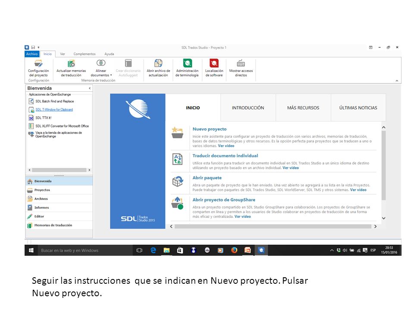This screenshot has width=414, height=310.
Task: Click welcome panel horizontal scroll right arrow
Action: (375, 226)
